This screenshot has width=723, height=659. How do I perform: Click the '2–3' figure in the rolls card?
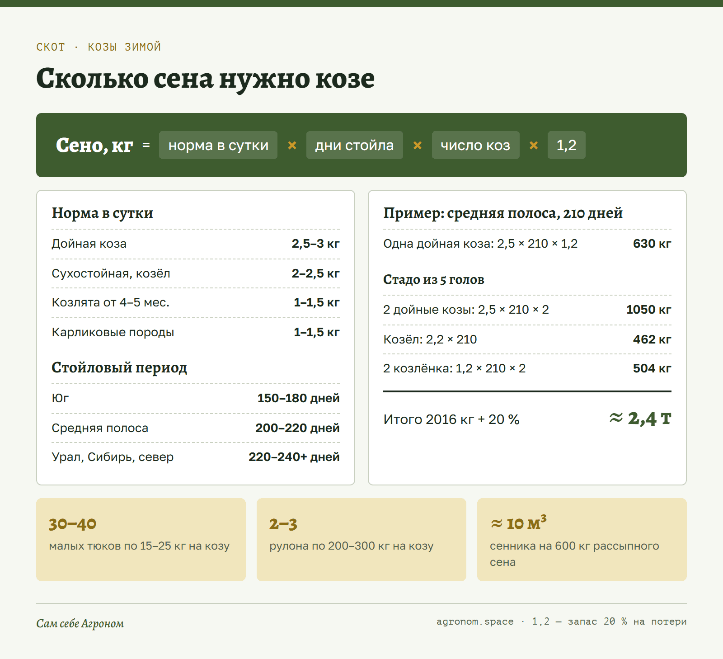coord(283,524)
